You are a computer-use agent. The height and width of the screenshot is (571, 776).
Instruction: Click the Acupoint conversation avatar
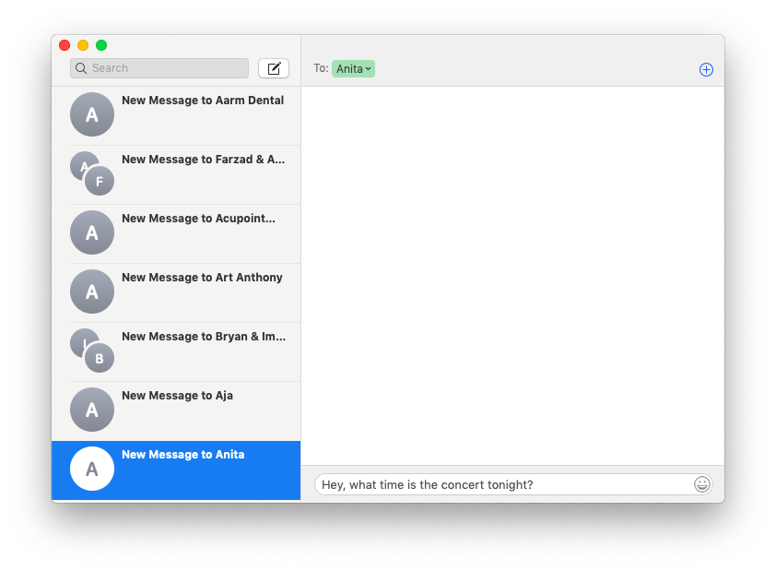click(92, 232)
